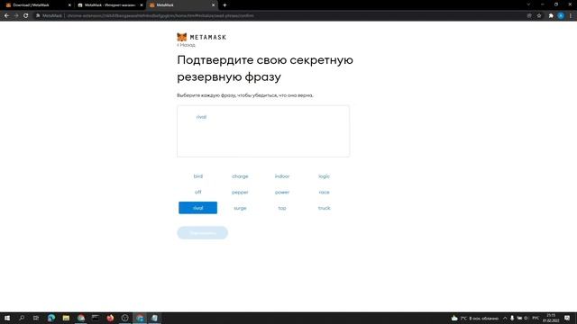Select the word 'power'
577x324 pixels.
tap(282, 192)
